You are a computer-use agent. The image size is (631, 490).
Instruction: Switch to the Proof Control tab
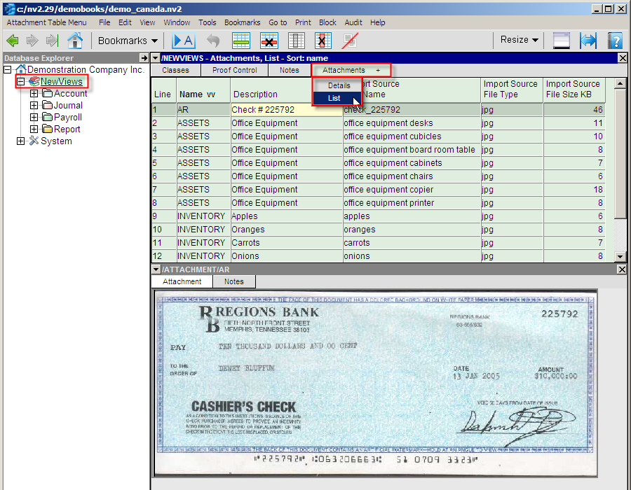(x=235, y=70)
